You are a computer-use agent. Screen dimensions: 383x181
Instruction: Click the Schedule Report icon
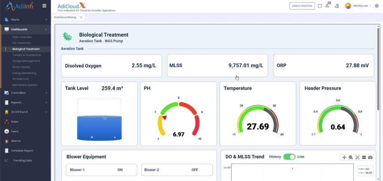(7, 151)
